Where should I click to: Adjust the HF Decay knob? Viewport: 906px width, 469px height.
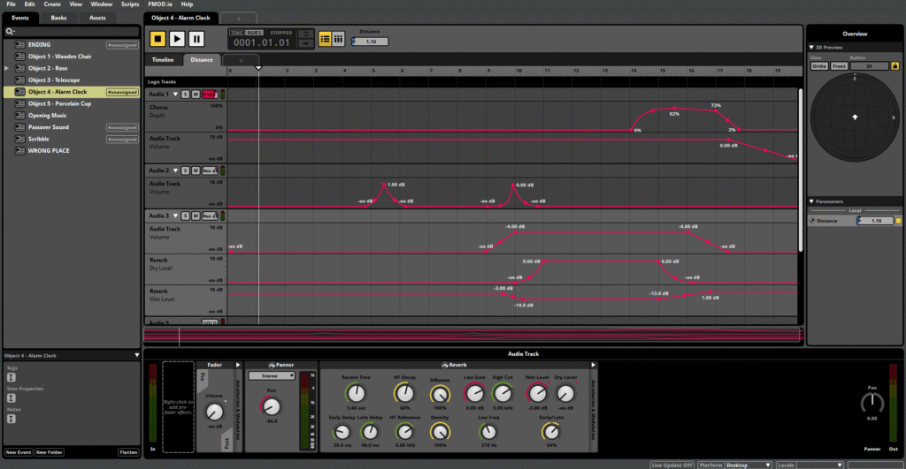click(404, 394)
